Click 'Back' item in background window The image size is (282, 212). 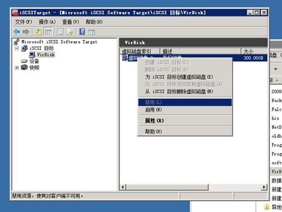(x=276, y=100)
